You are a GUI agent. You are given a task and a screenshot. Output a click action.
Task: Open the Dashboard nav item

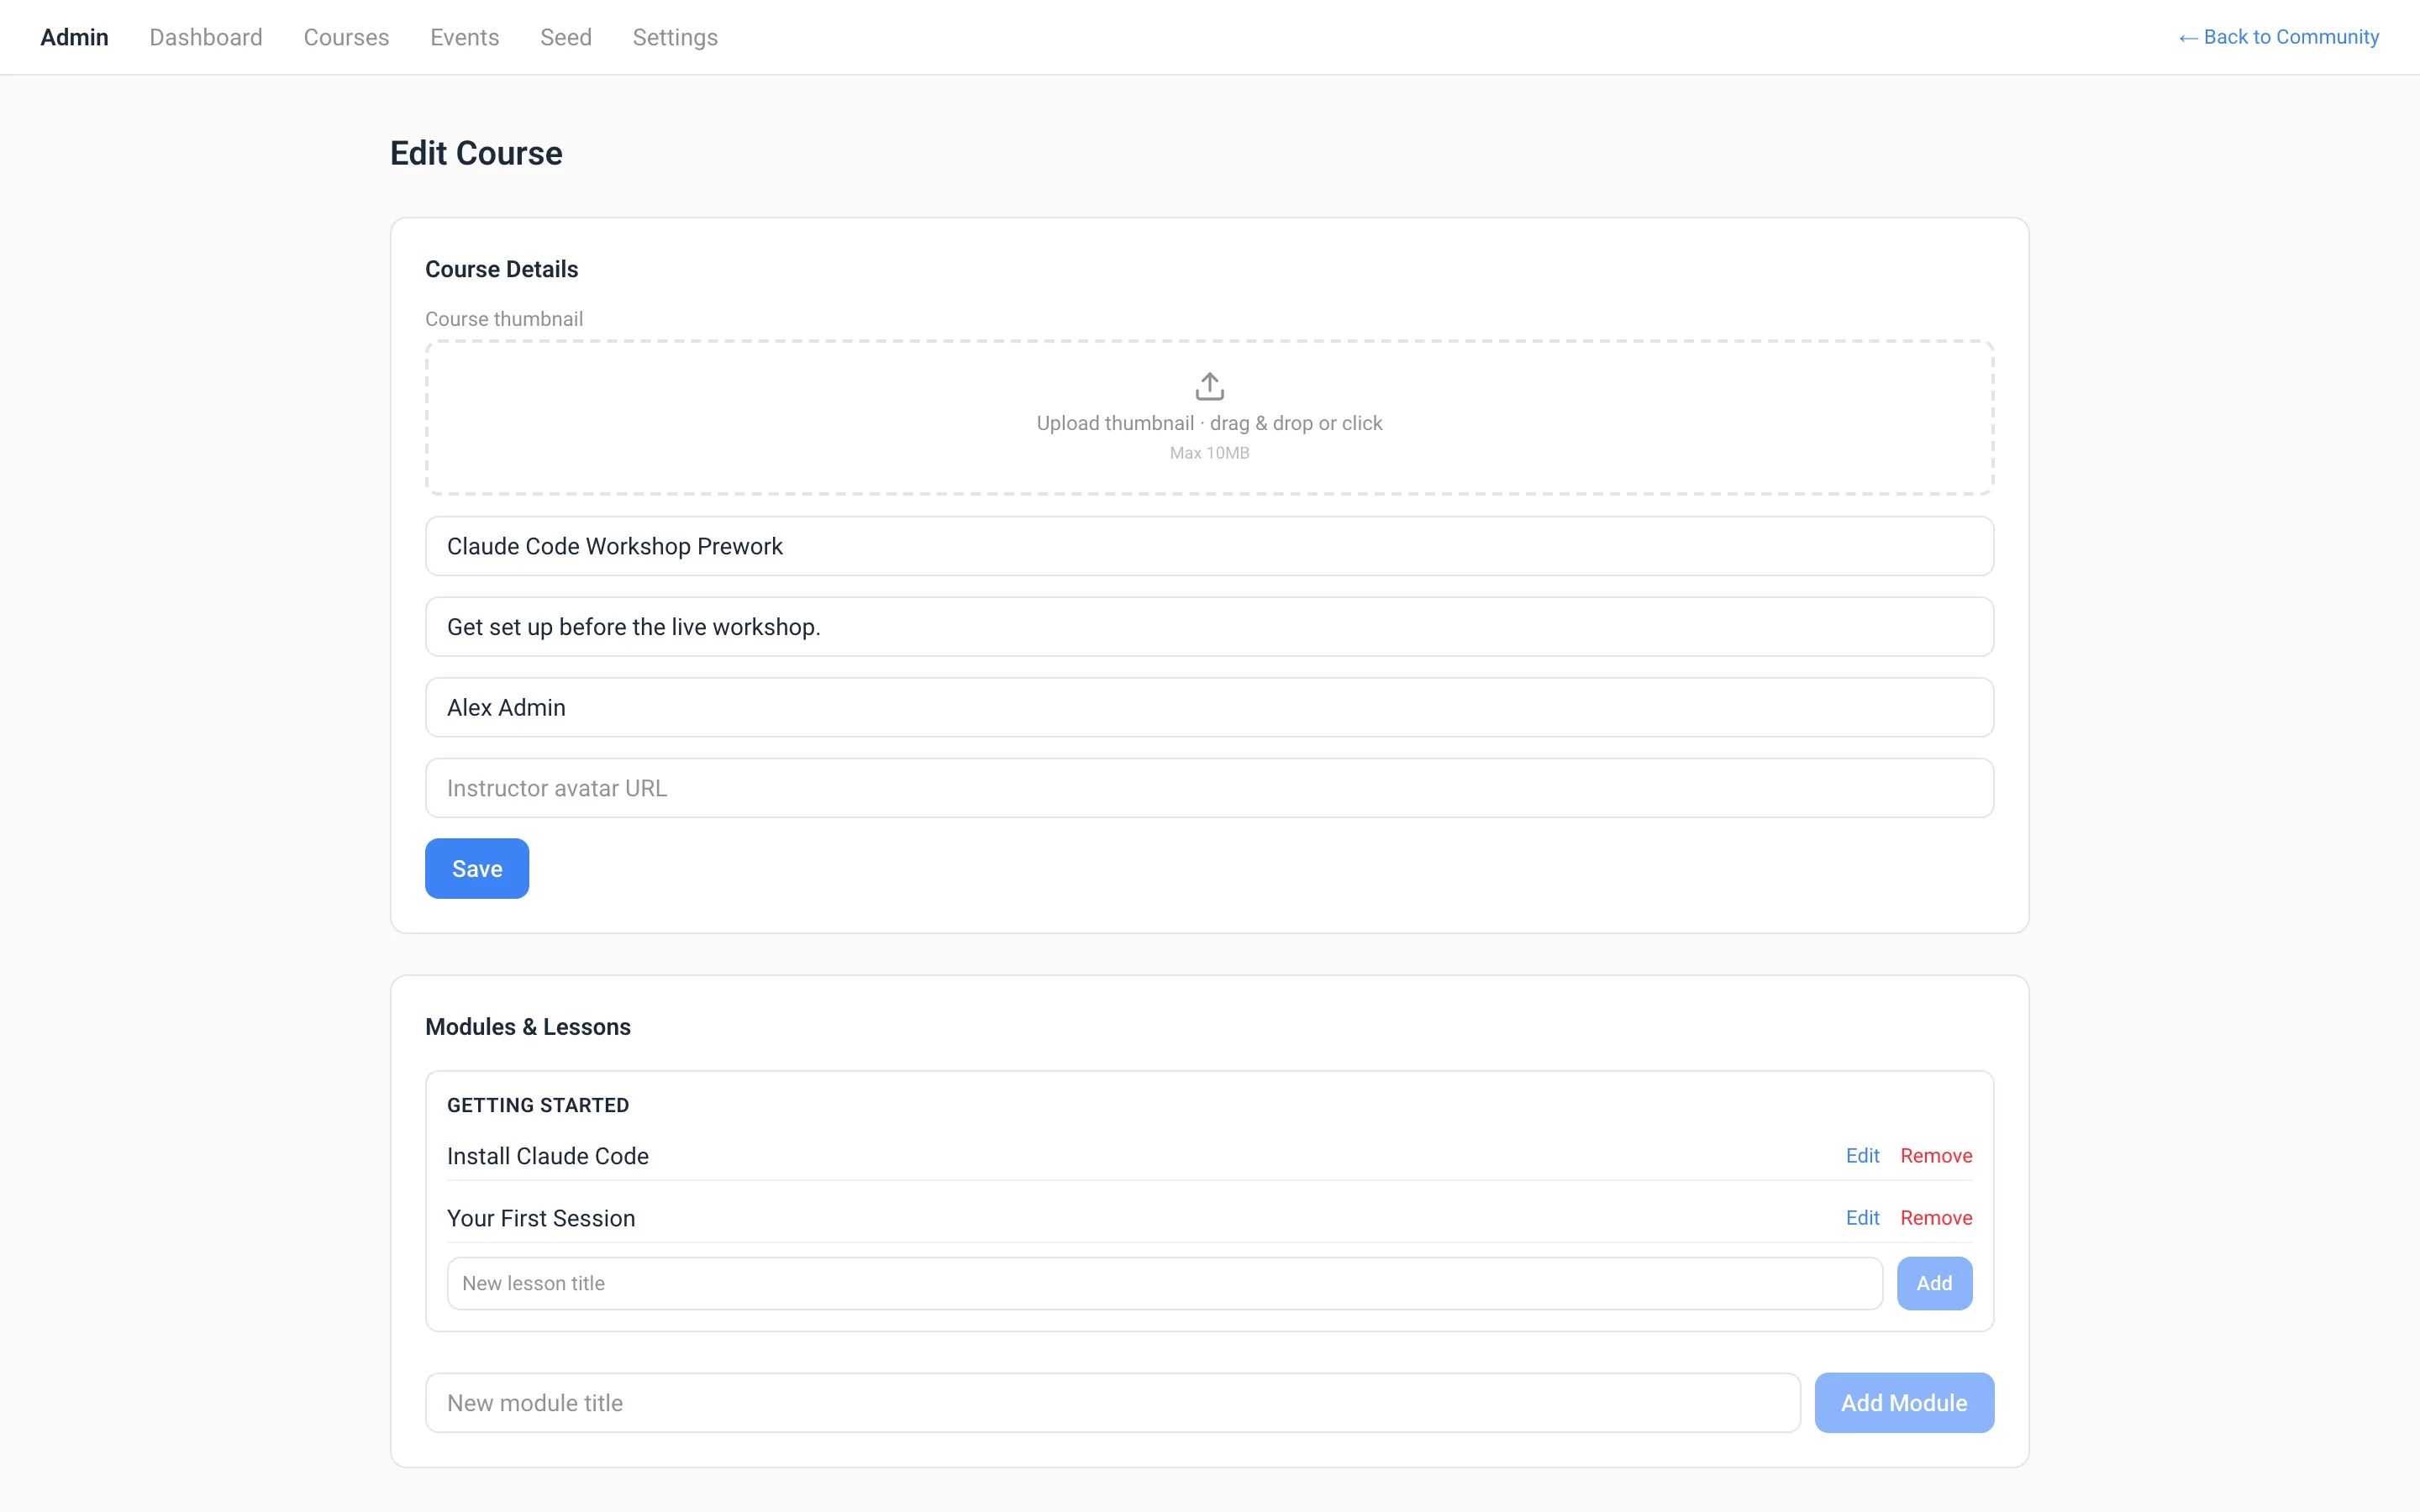pyautogui.click(x=206, y=37)
